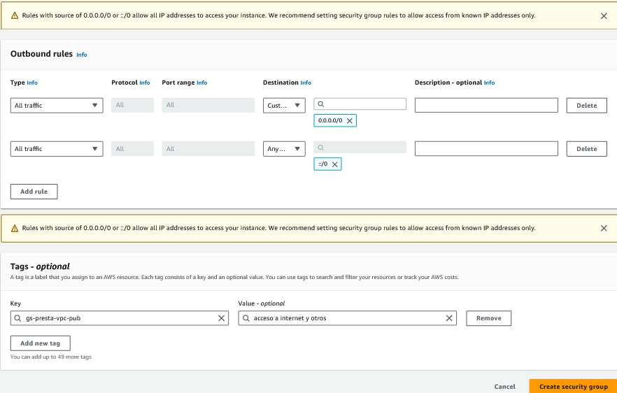Clear the tag Value field with X
The height and width of the screenshot is (393, 617).
click(x=449, y=318)
